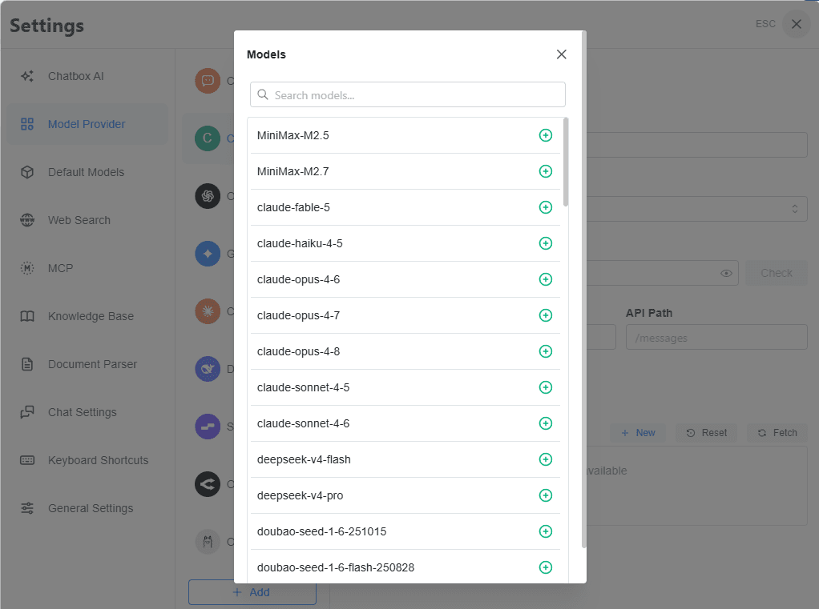Select the black arrow-logo provider icon
Screen dimensions: 819x609
[x=208, y=484]
